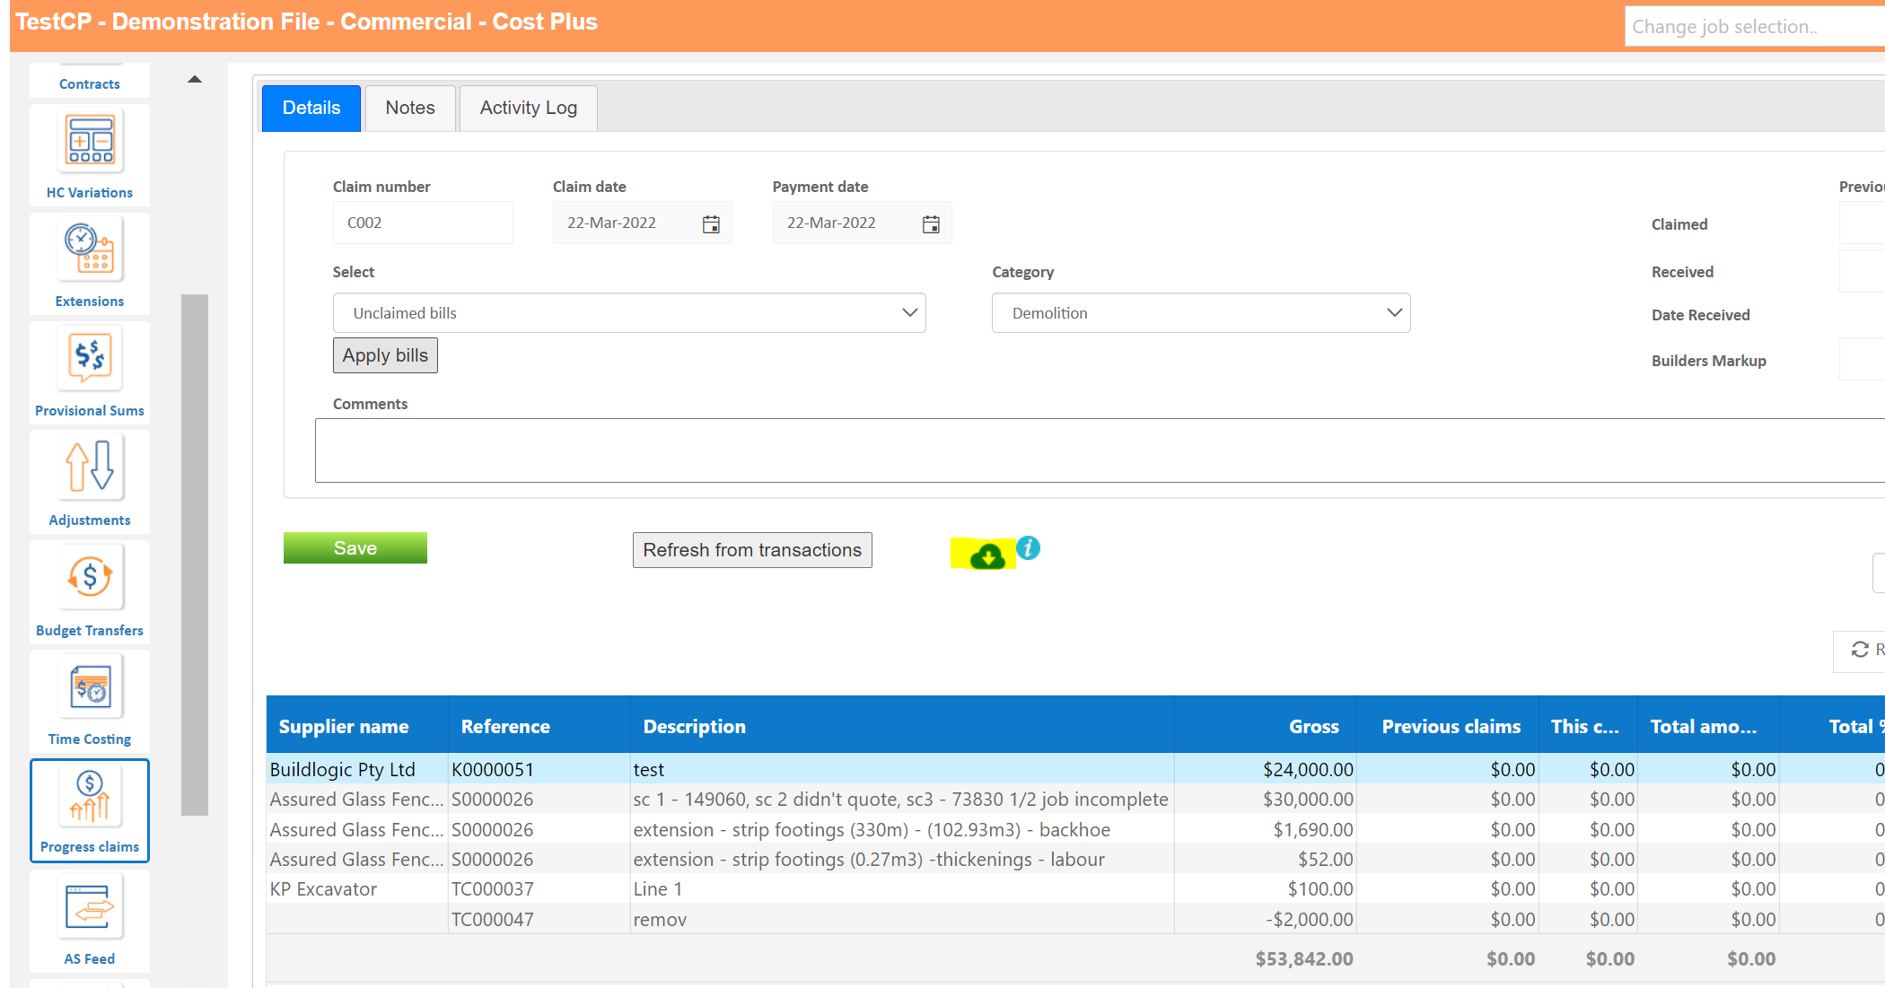Open the Payment date calendar picker
This screenshot has height=988, width=1885.
[931, 223]
